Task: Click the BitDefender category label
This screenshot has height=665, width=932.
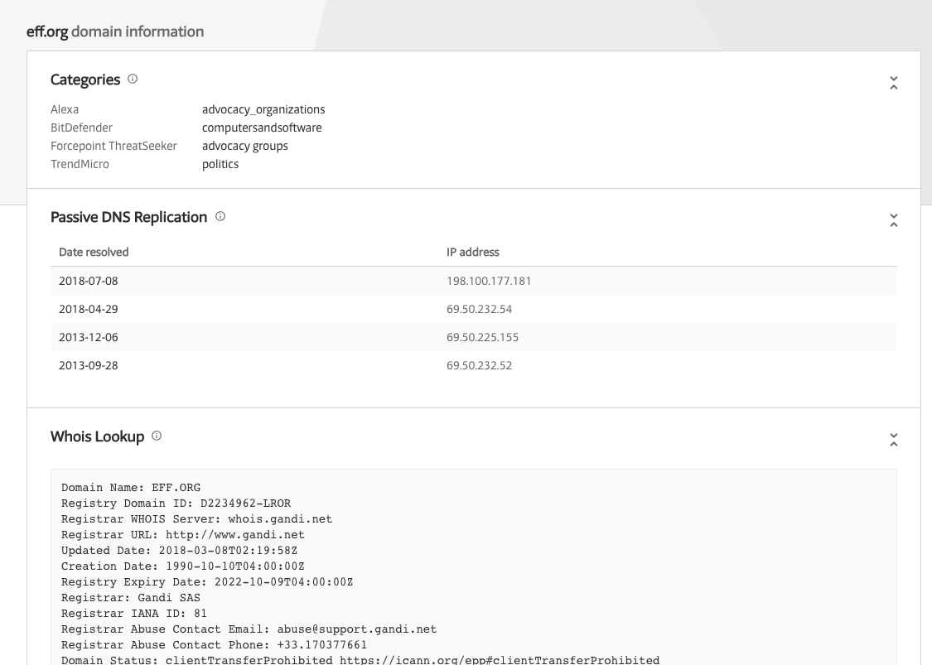Action: point(81,128)
